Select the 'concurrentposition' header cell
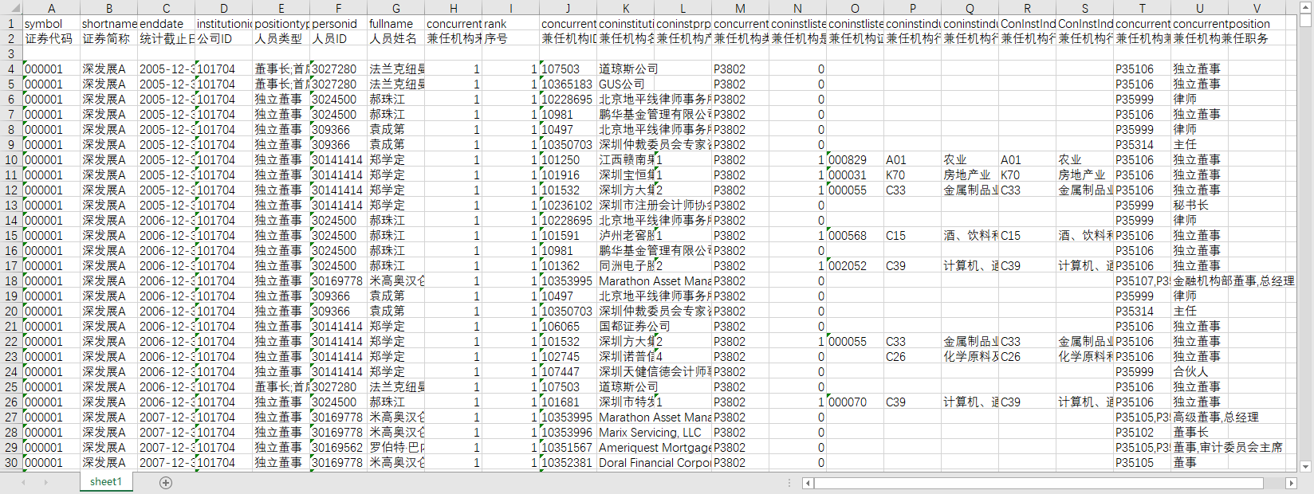1314x494 pixels. (1222, 24)
